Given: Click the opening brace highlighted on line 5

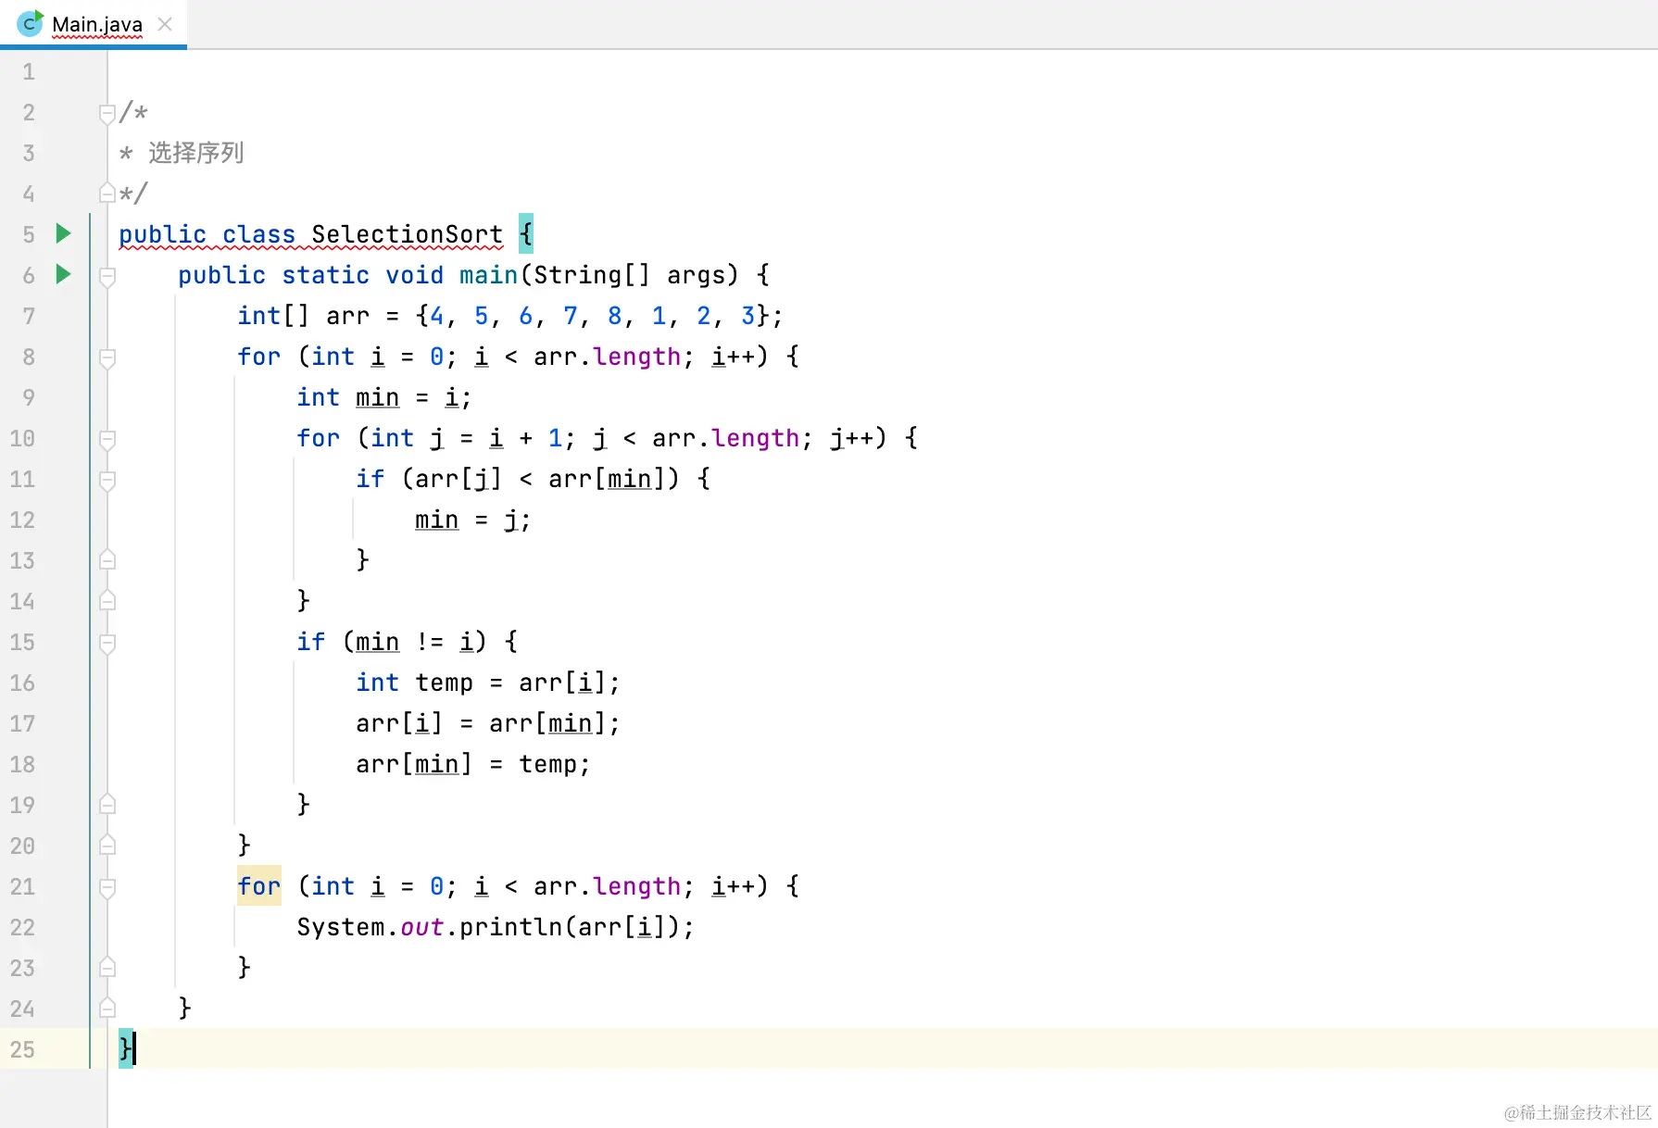Looking at the screenshot, I should point(525,233).
